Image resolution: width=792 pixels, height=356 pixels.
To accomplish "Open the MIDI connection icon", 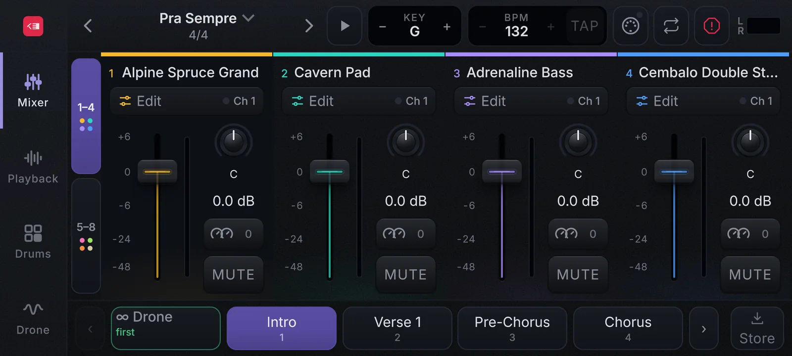I will [x=631, y=26].
